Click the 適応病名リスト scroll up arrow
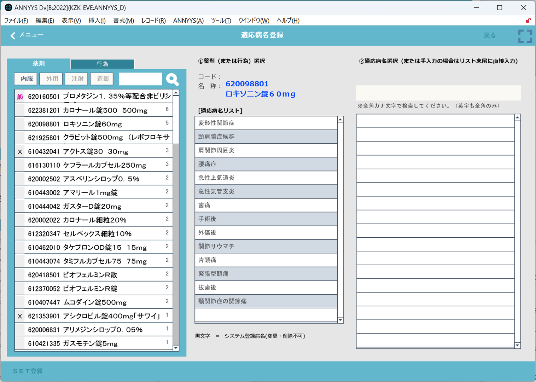536x382 pixels. (340, 120)
